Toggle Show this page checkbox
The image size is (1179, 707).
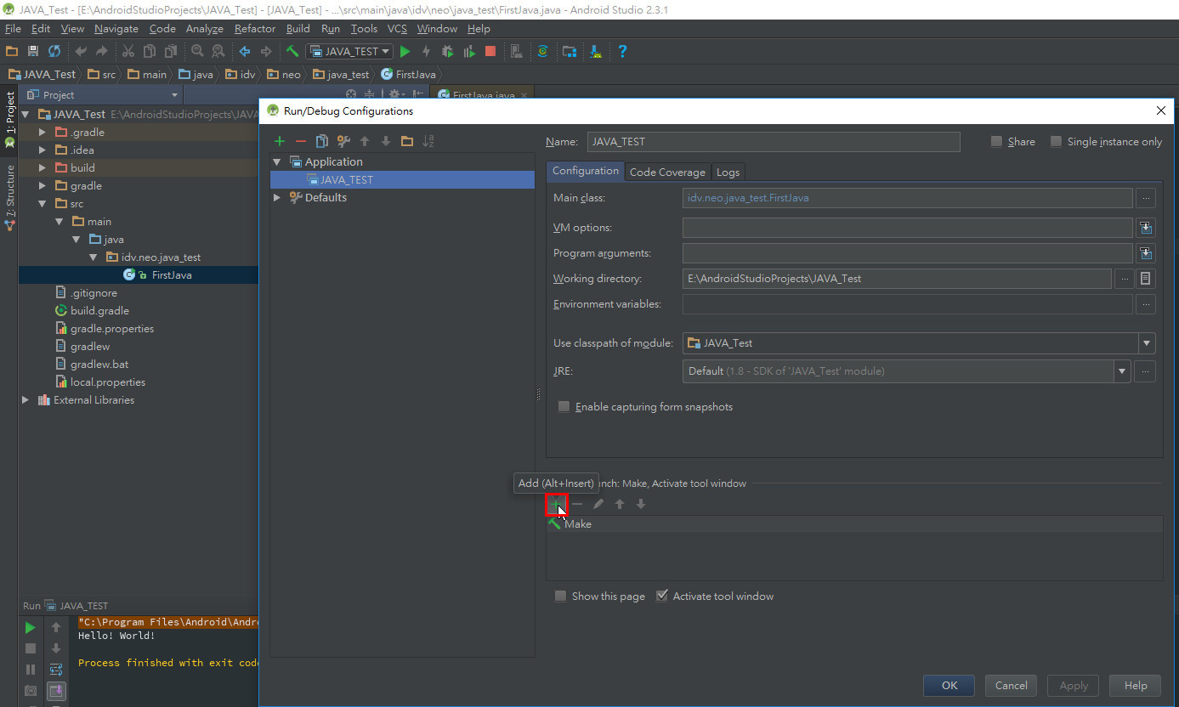560,597
